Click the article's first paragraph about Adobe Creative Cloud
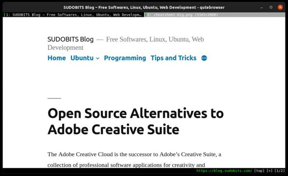Viewport: 288px width, 176px height. [134, 160]
